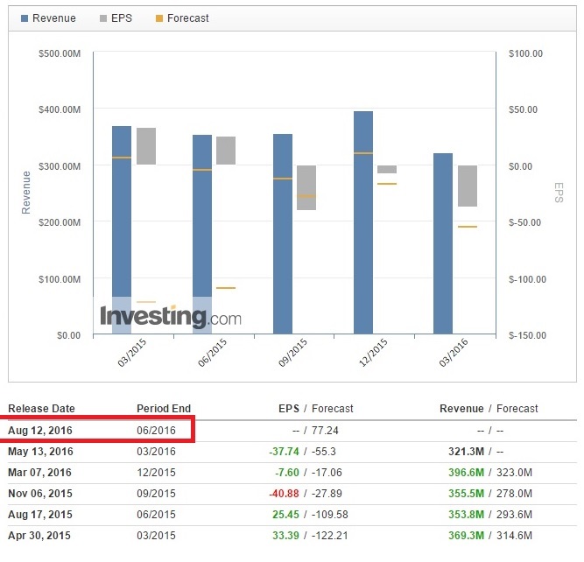Toggle the EPS legend item
This screenshot has height=562, width=584.
pos(116,18)
